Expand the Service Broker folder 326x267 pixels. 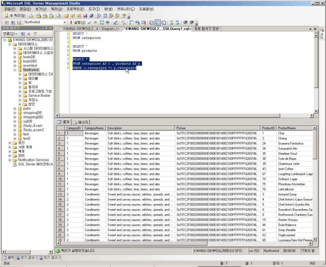coord(20,96)
